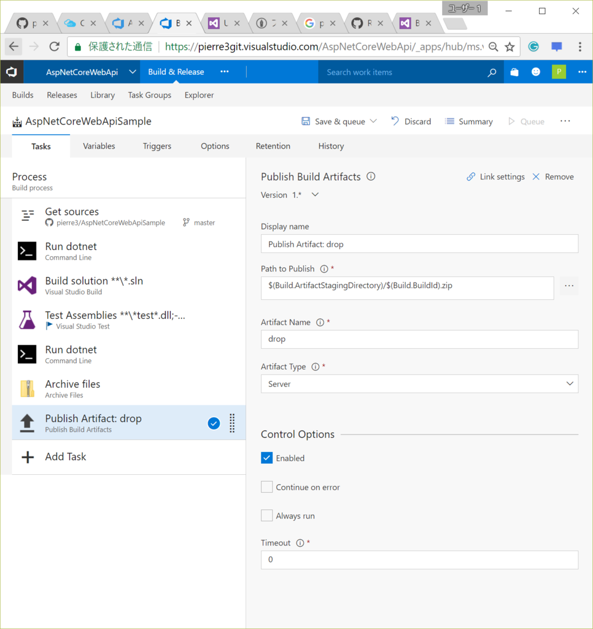Viewport: 593px width, 629px height.
Task: Select the first Run dotnet Command Line task
Action: coord(129,251)
